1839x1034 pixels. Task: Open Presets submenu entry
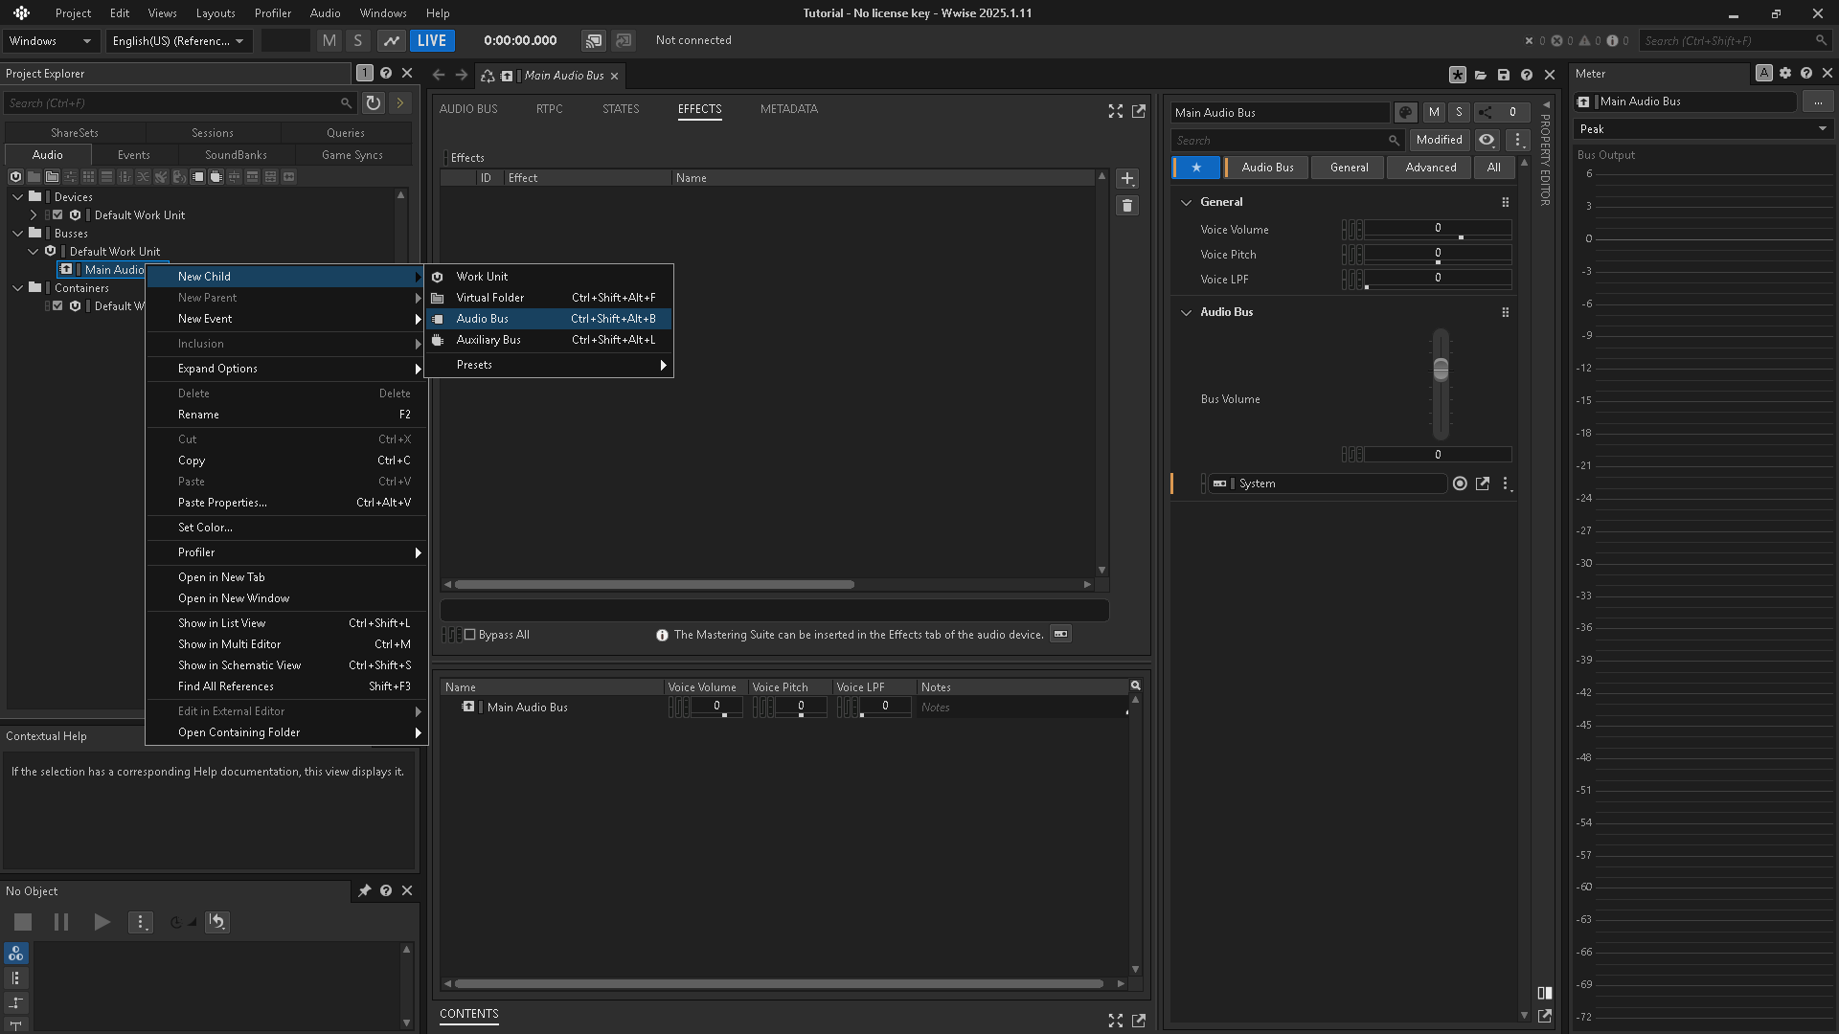pyautogui.click(x=549, y=365)
